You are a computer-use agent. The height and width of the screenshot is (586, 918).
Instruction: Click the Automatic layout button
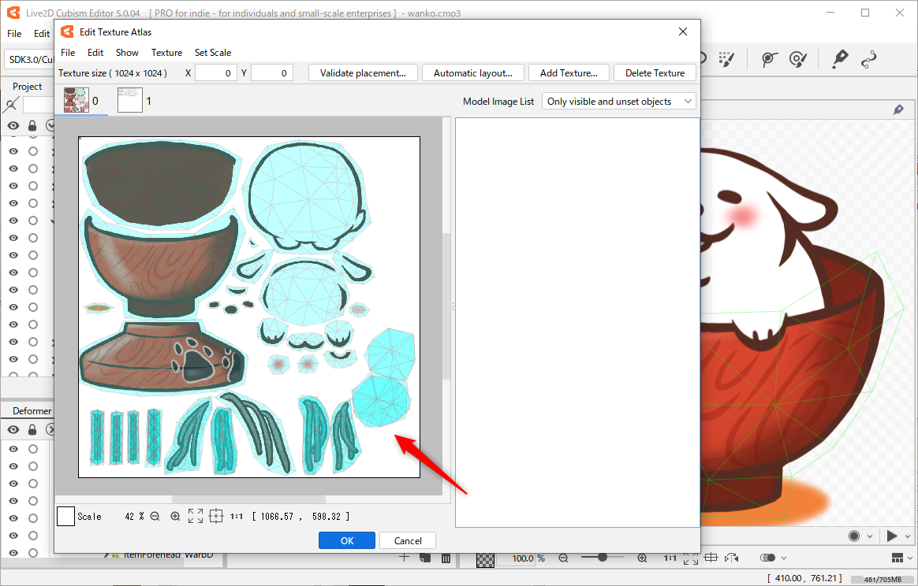point(473,73)
